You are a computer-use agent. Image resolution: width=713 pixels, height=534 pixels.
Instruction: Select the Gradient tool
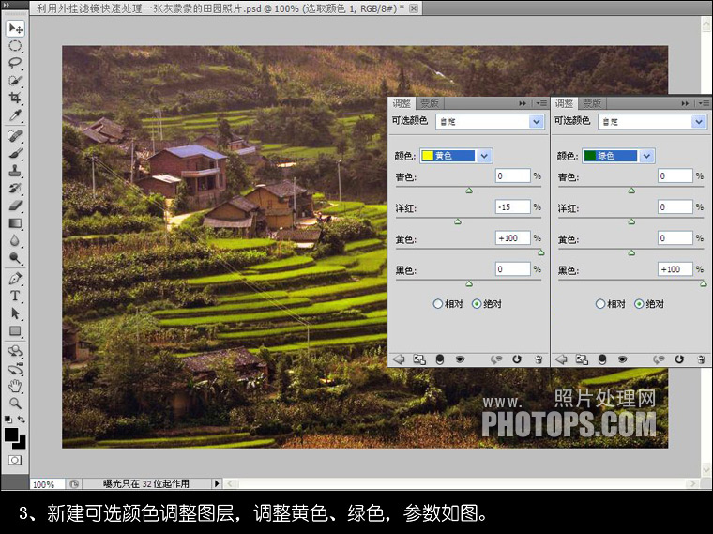coord(15,222)
